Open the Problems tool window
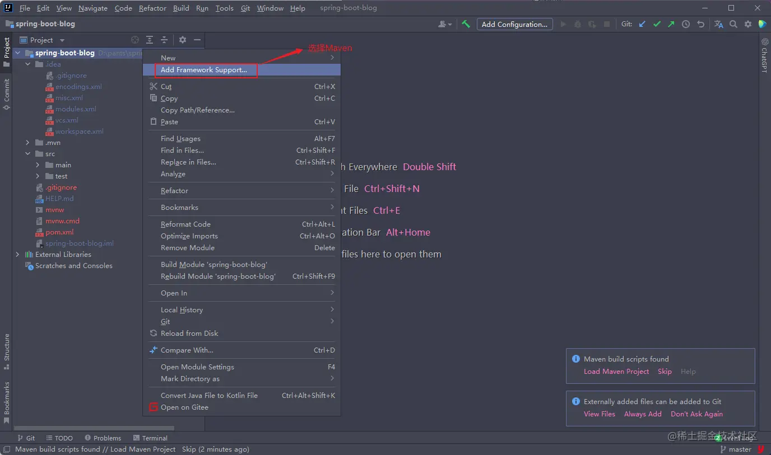 point(103,438)
